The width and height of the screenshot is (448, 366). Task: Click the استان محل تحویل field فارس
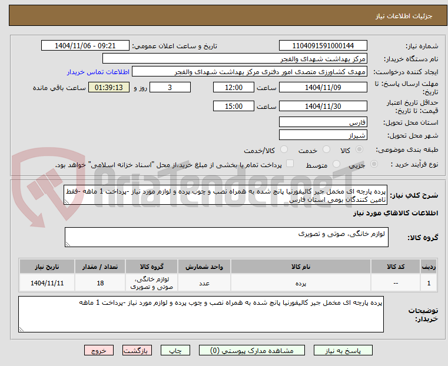point(323,122)
